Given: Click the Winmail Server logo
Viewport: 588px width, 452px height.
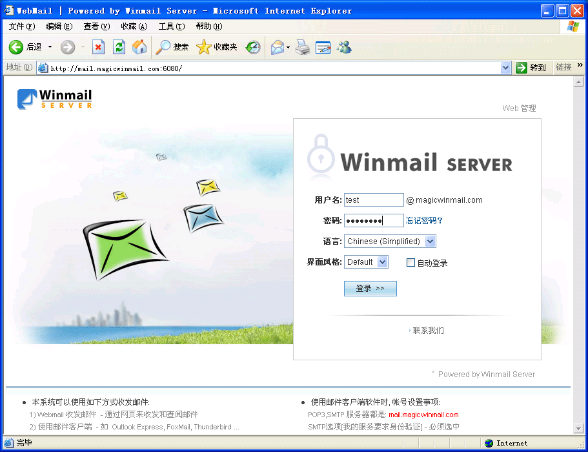Looking at the screenshot, I should (x=54, y=99).
